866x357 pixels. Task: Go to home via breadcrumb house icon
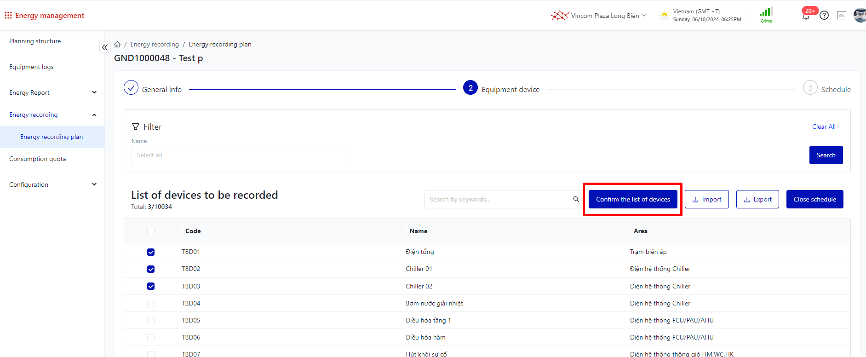[x=117, y=45]
